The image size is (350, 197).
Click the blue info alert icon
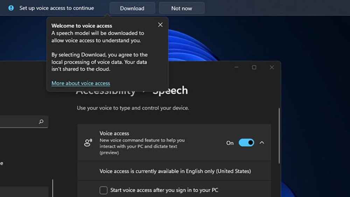[11, 8]
